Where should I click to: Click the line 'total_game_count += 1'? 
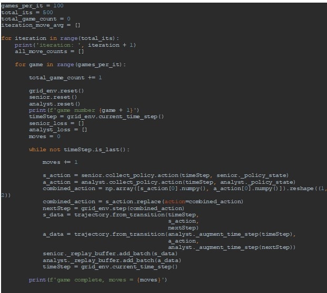click(65, 78)
